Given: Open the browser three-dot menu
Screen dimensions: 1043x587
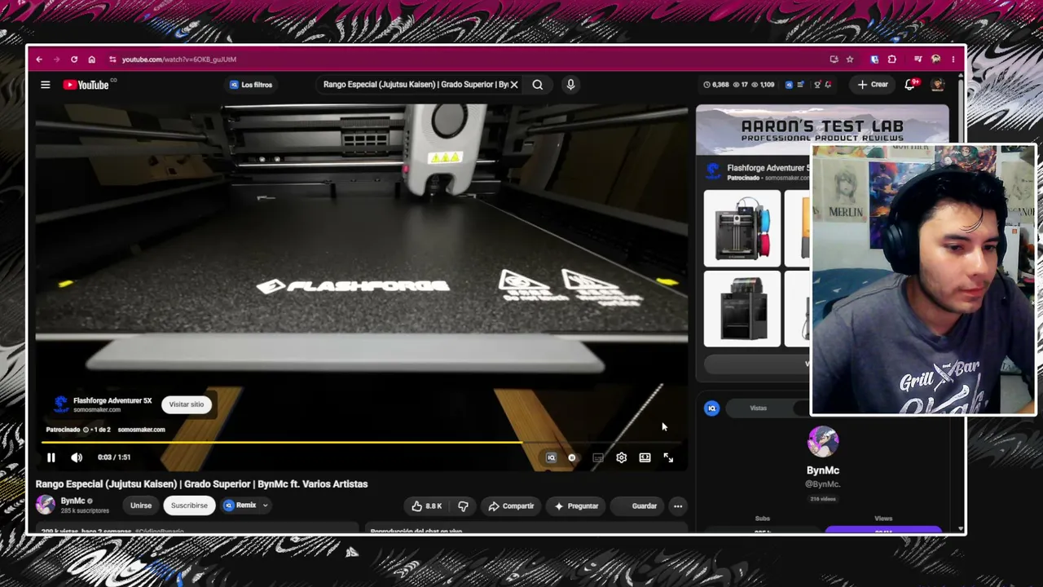Looking at the screenshot, I should click(953, 60).
